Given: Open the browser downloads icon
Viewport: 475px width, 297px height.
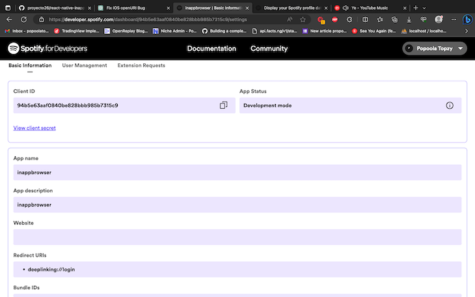Looking at the screenshot, I should point(408,20).
